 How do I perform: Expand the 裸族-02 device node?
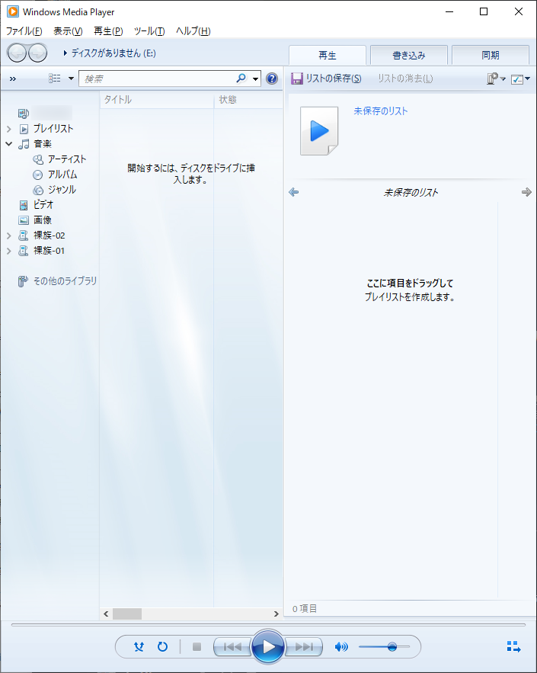pyautogui.click(x=9, y=236)
